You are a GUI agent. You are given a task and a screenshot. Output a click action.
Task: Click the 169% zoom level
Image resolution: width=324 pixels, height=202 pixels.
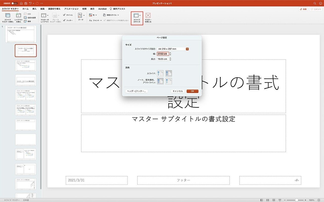(312, 200)
